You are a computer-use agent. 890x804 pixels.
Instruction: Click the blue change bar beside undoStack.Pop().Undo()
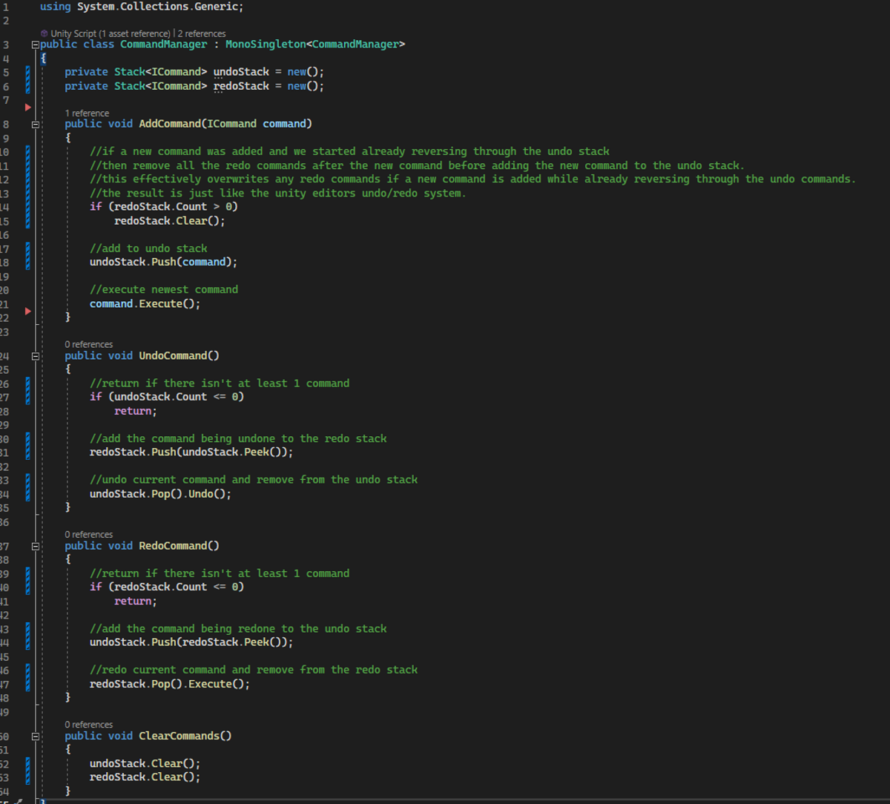point(28,487)
